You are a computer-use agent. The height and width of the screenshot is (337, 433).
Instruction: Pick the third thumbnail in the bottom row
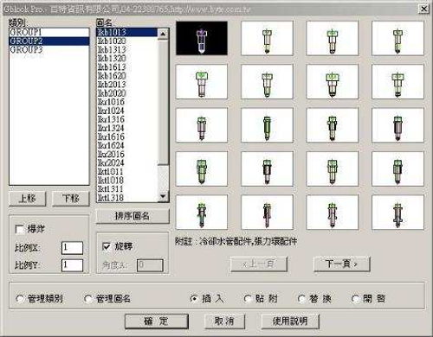pos(333,212)
